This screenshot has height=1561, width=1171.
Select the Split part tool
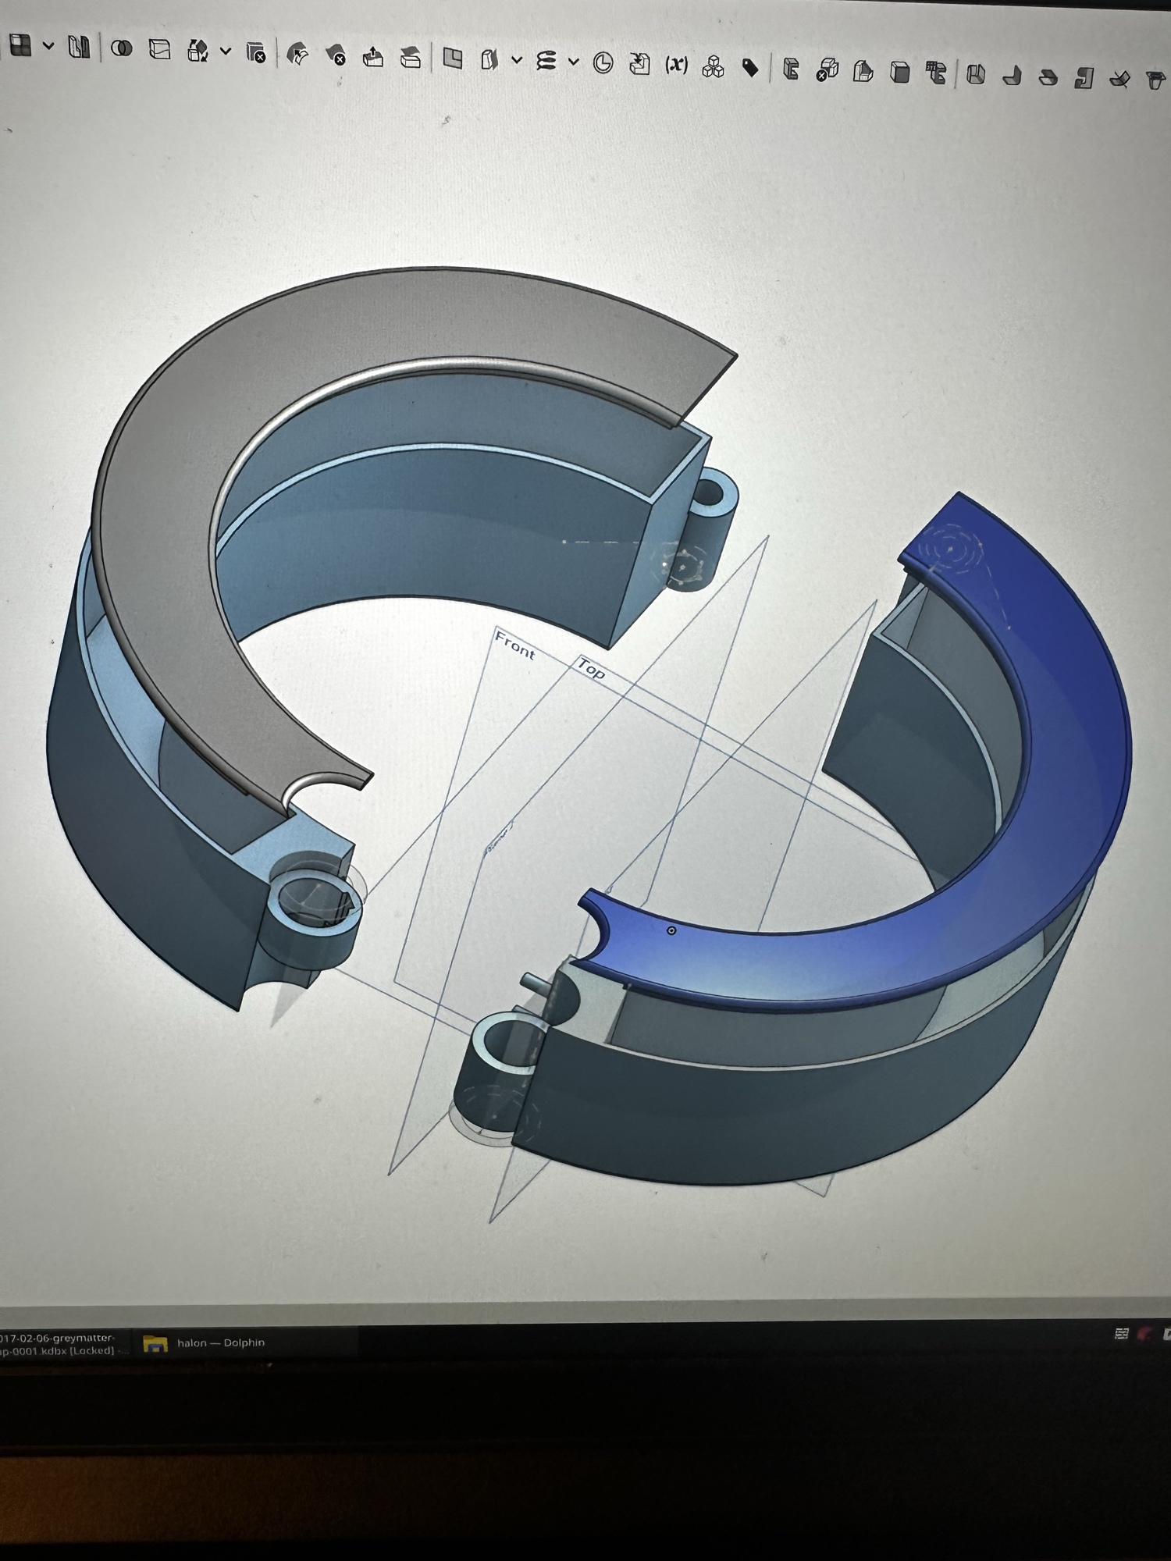tap(159, 49)
